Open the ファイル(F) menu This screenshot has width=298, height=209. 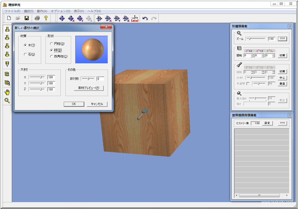[12, 11]
